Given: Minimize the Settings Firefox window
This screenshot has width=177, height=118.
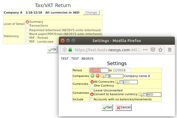Looking at the screenshot, I should point(68,41).
